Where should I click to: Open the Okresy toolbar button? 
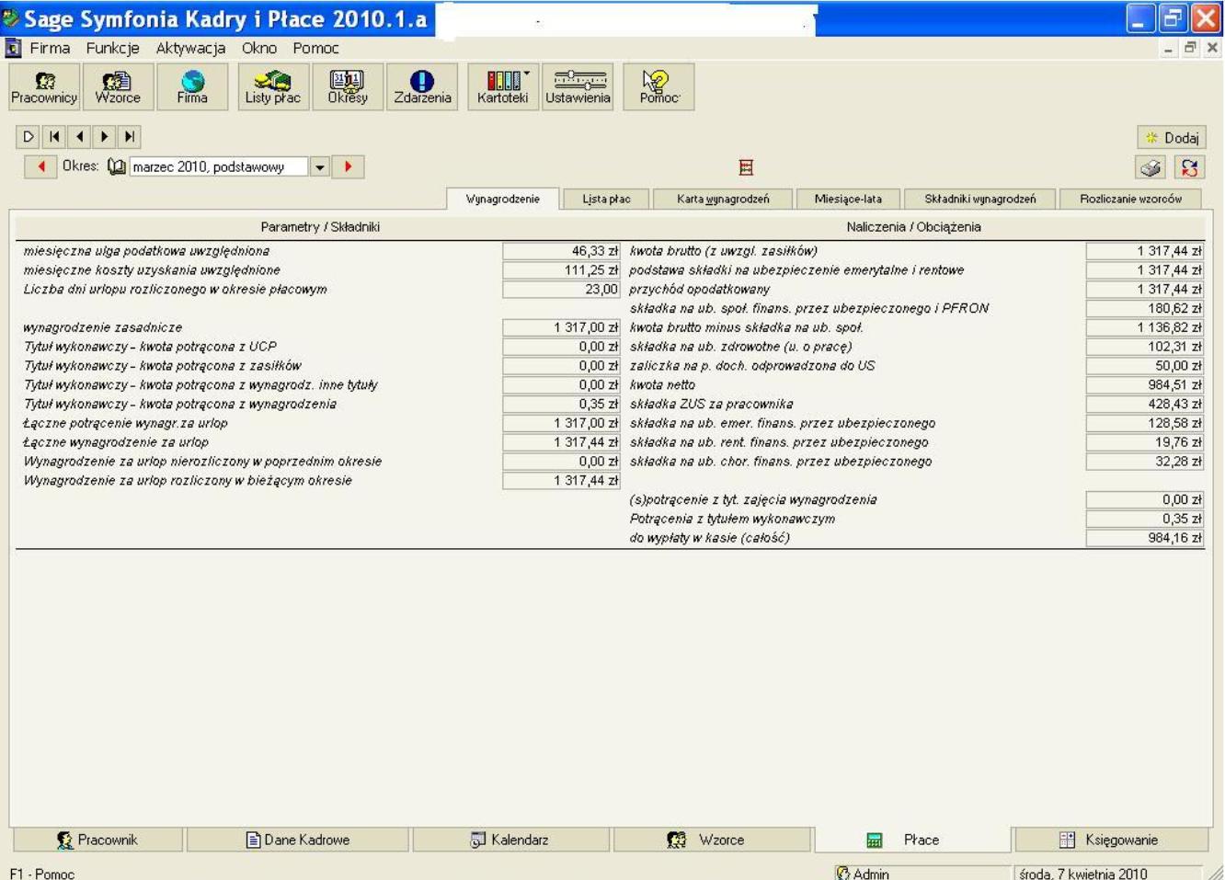click(x=347, y=87)
